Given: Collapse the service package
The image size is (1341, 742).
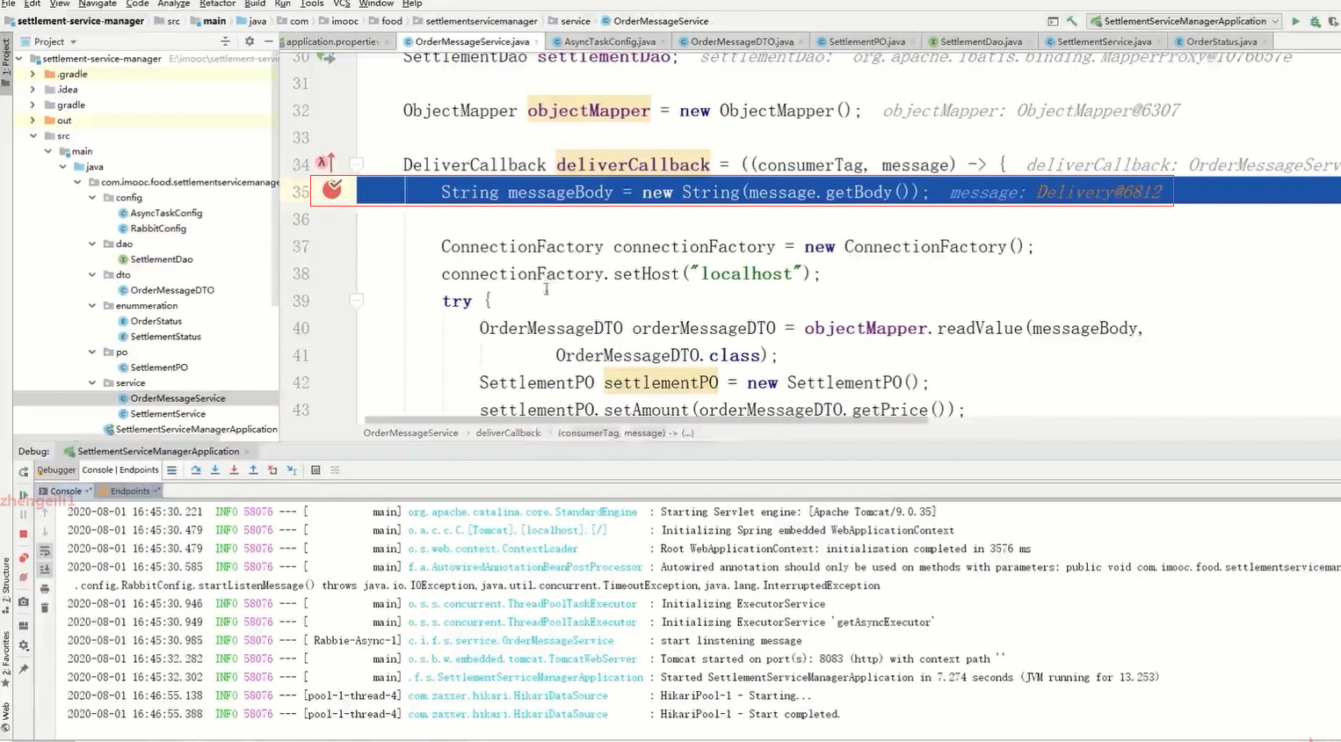Looking at the screenshot, I should pos(92,383).
